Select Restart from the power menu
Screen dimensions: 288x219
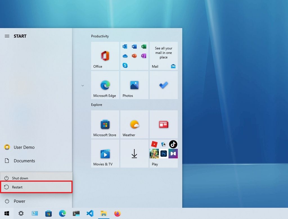point(17,187)
